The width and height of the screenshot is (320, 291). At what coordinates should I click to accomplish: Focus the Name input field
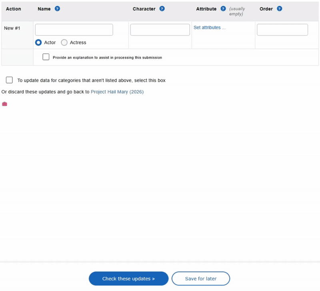click(x=74, y=30)
